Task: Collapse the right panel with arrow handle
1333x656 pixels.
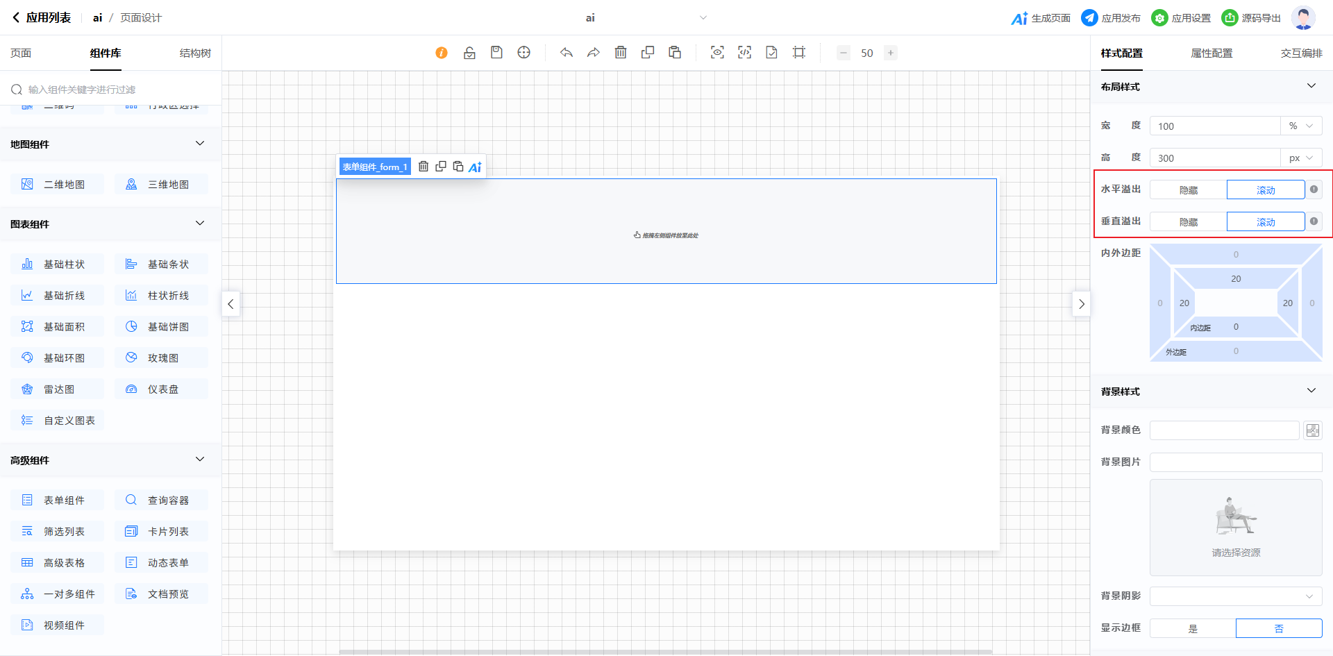Action: (1081, 304)
